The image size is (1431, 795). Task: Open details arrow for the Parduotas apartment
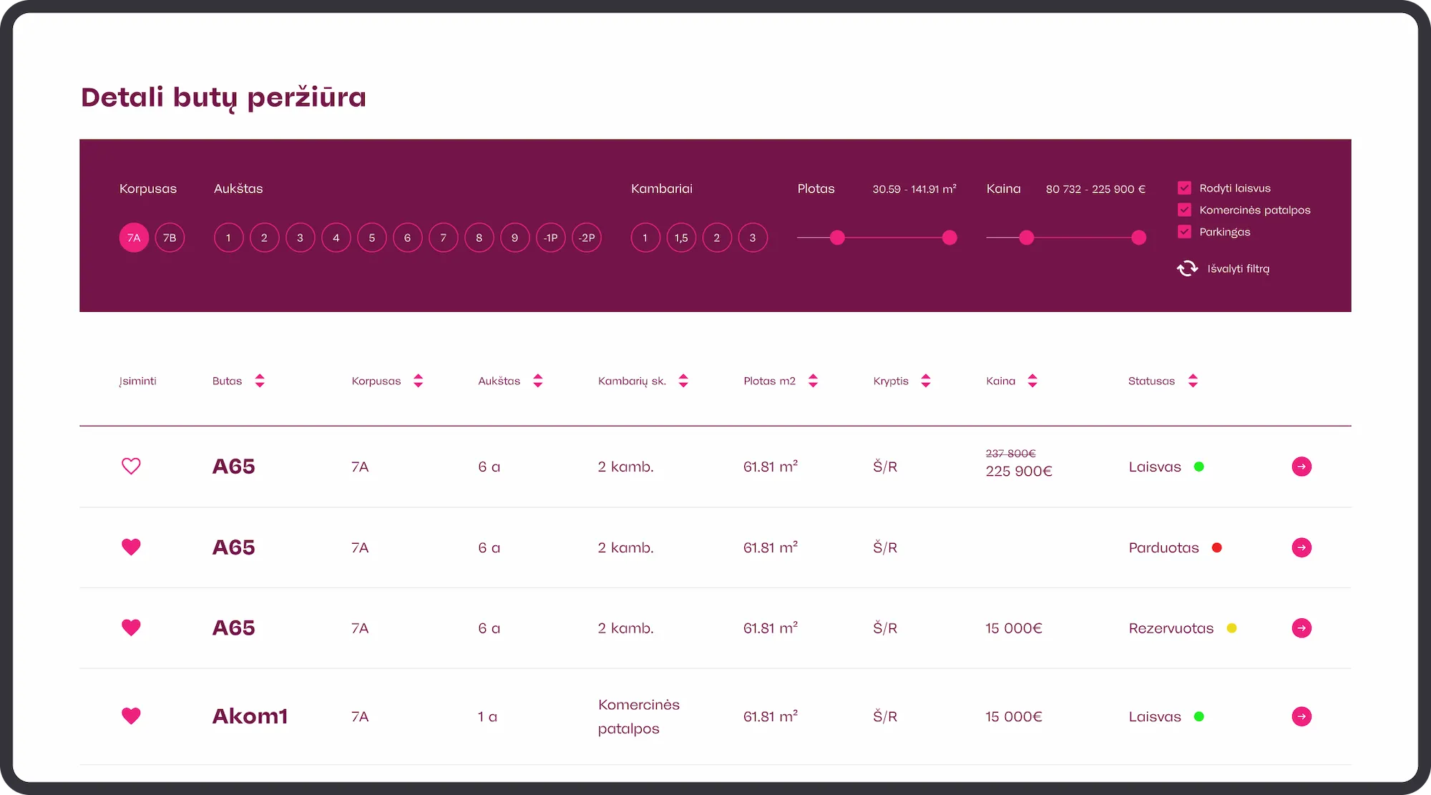click(x=1301, y=547)
